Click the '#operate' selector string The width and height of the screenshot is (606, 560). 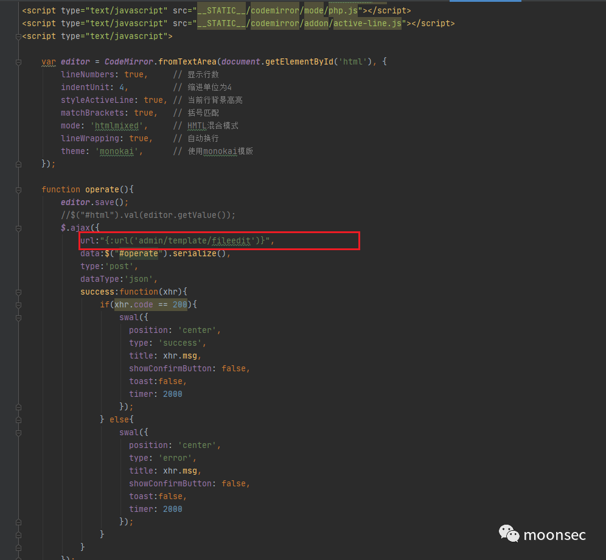pos(139,253)
